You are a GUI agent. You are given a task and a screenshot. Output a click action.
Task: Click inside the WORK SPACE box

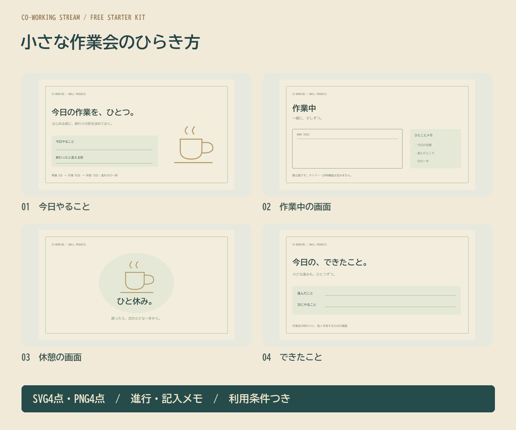pos(347,149)
